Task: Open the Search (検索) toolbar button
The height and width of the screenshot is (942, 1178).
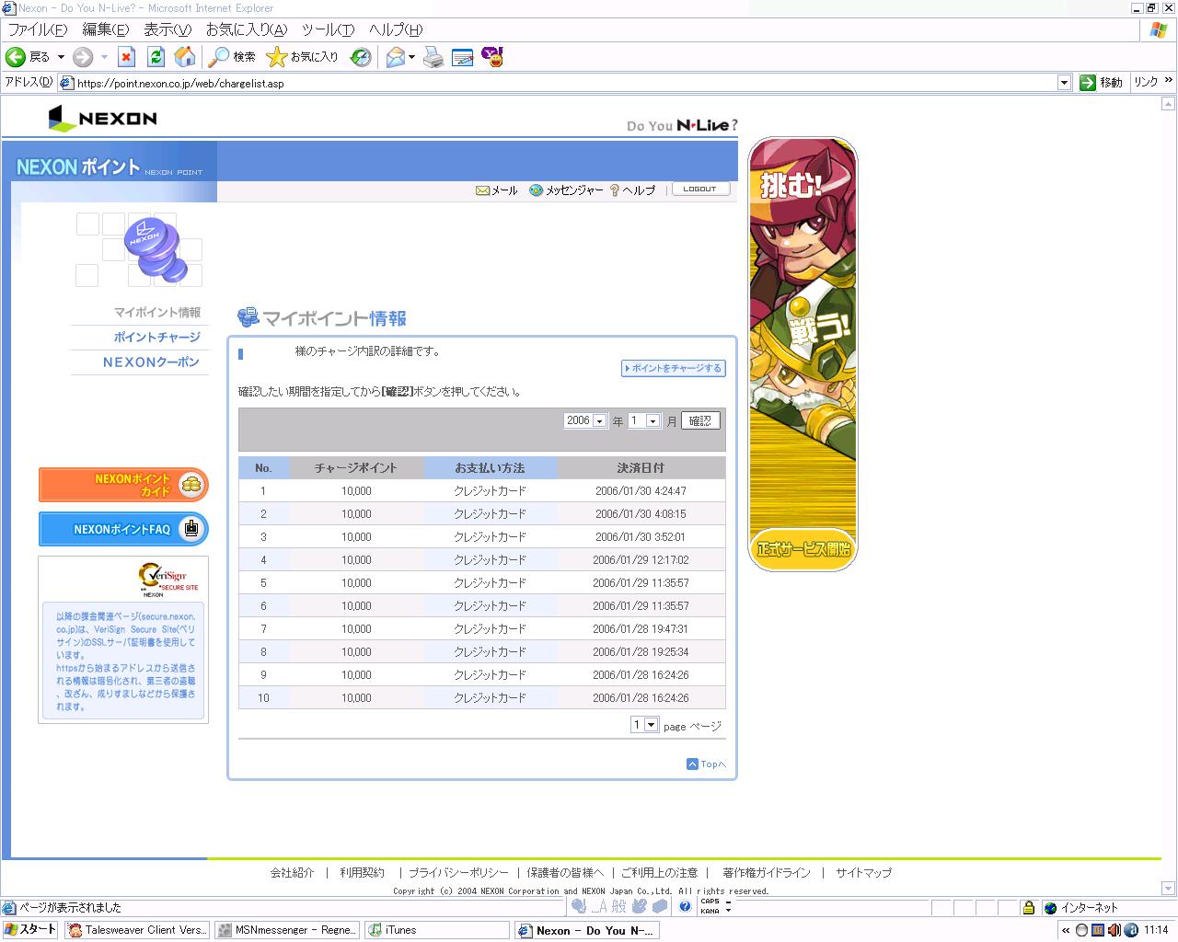Action: [232, 57]
